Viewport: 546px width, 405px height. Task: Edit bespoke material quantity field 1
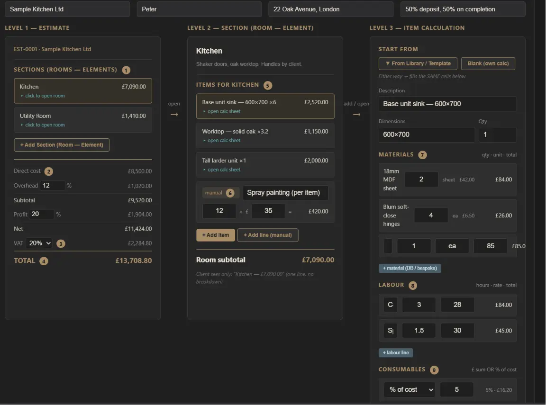click(414, 246)
